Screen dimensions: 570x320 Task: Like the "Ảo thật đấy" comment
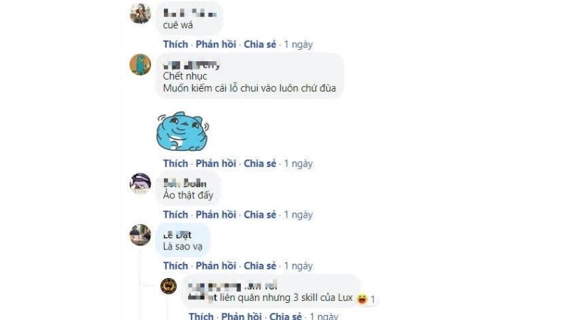175,215
